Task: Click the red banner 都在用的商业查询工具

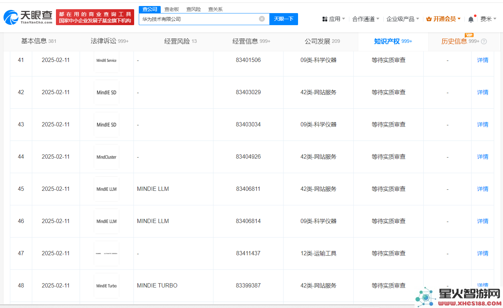Action: (x=95, y=17)
